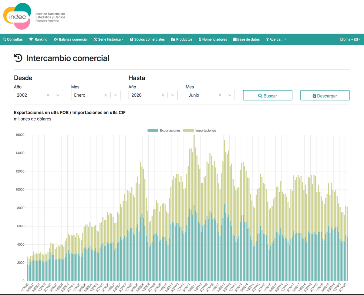The width and height of the screenshot is (364, 295).
Task: Click the 2020 value in Hasta Año field
Action: (136, 95)
